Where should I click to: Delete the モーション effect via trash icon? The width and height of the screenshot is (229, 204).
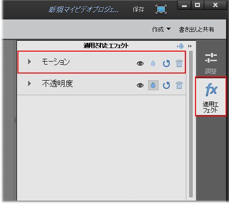(x=179, y=63)
